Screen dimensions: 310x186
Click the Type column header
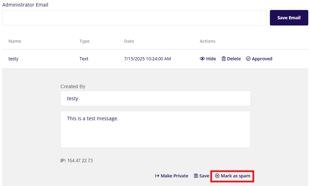click(x=85, y=41)
